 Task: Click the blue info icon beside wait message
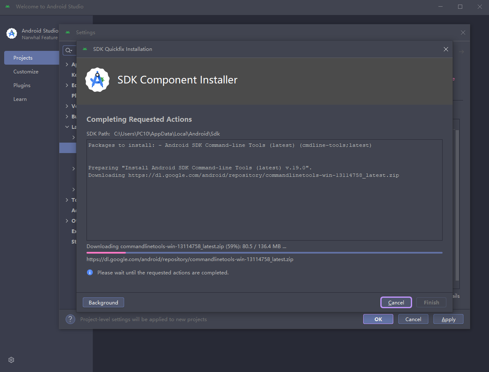pos(90,272)
